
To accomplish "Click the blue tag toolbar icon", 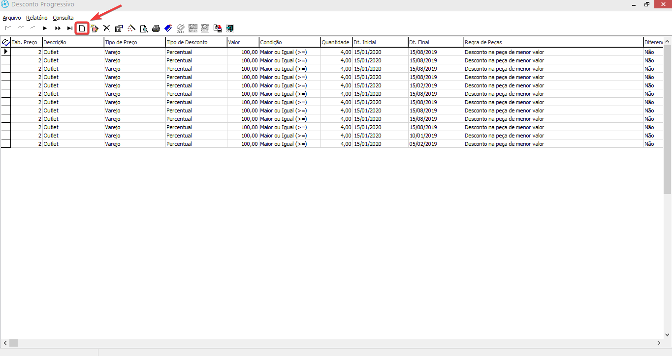I will click(x=168, y=28).
